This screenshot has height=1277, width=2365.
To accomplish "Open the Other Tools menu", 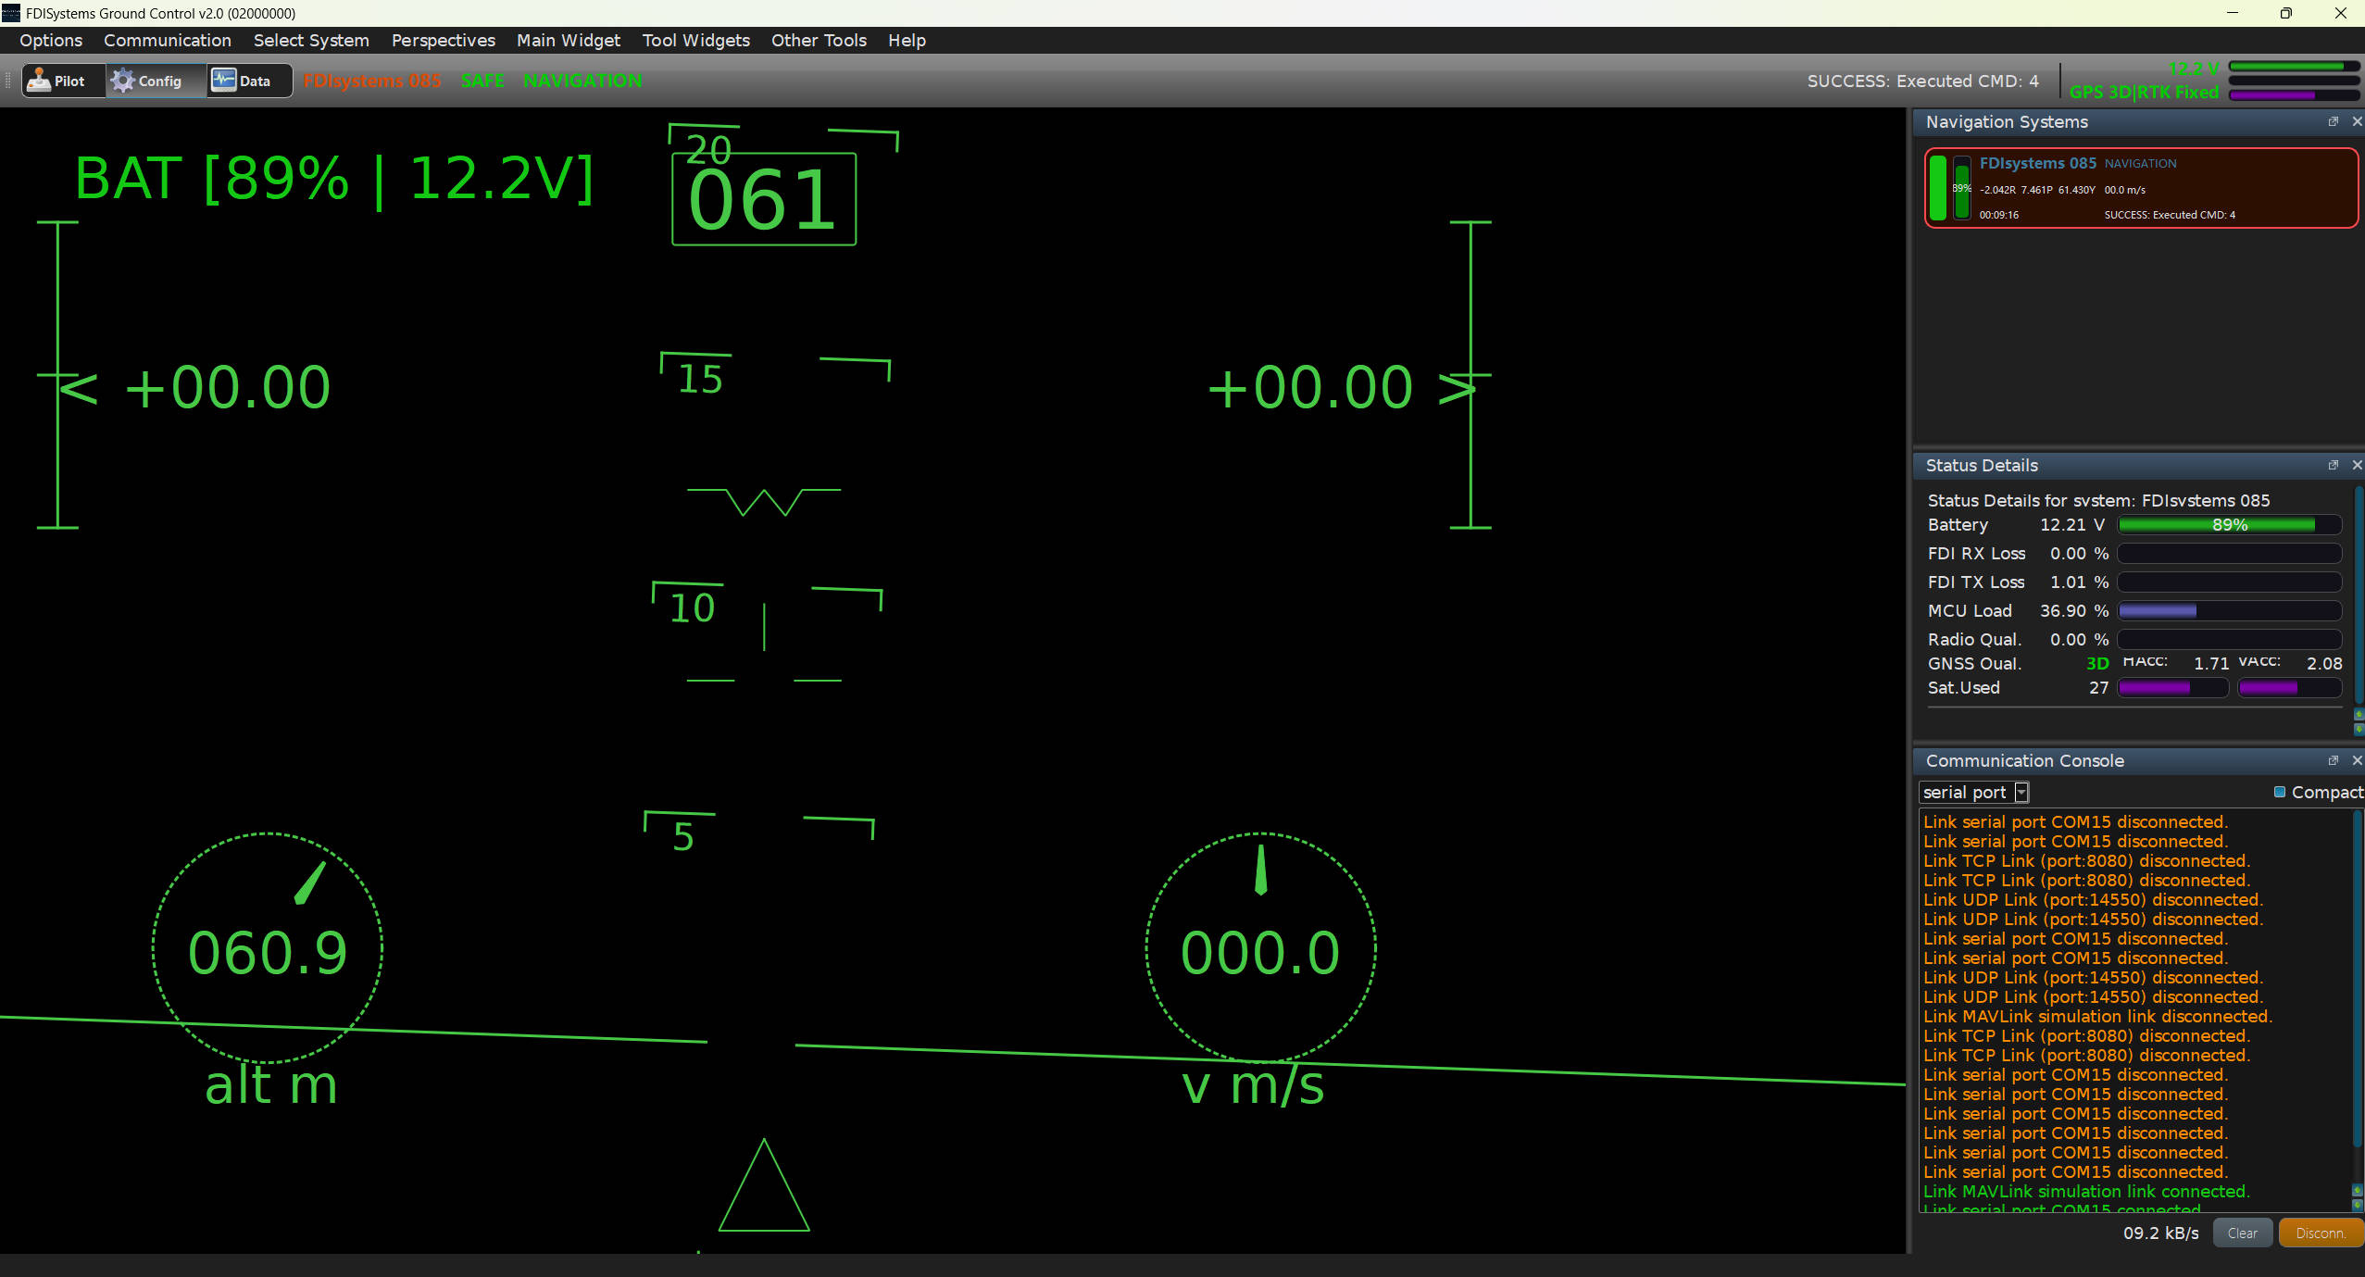I will click(819, 40).
